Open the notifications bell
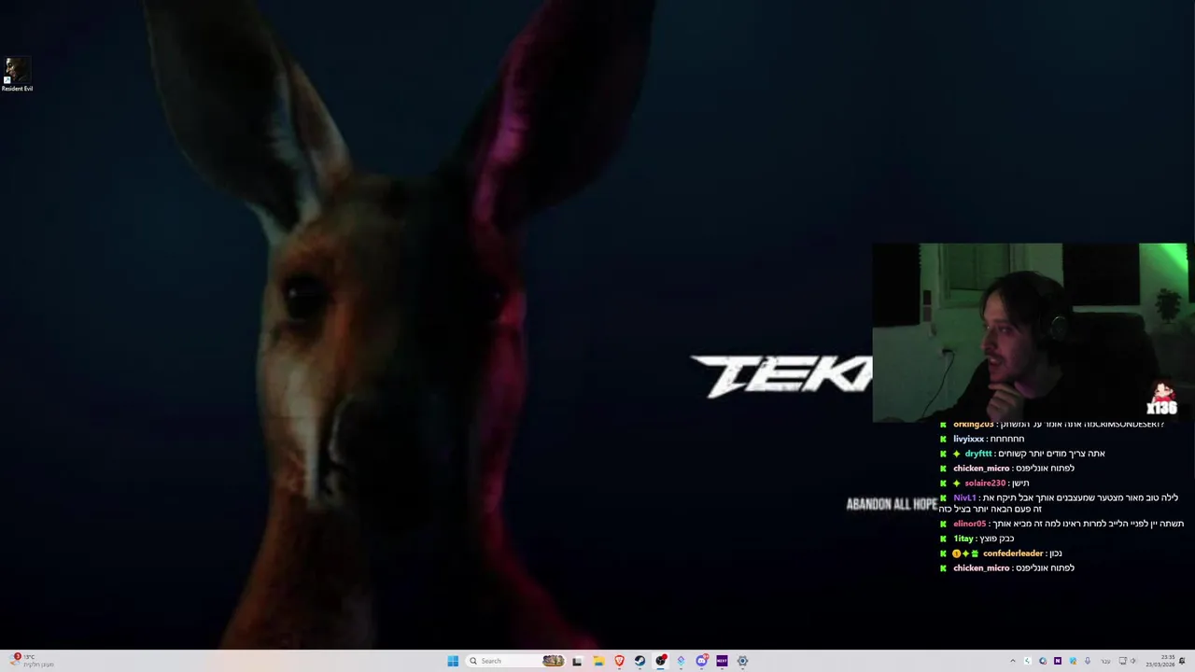The width and height of the screenshot is (1195, 672). tap(1182, 661)
